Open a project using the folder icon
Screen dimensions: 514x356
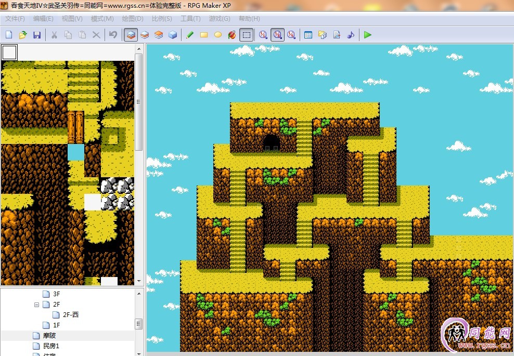click(x=22, y=35)
